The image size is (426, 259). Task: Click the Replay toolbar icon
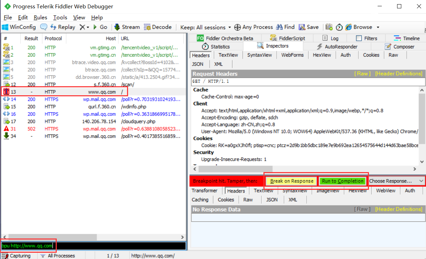(x=54, y=27)
